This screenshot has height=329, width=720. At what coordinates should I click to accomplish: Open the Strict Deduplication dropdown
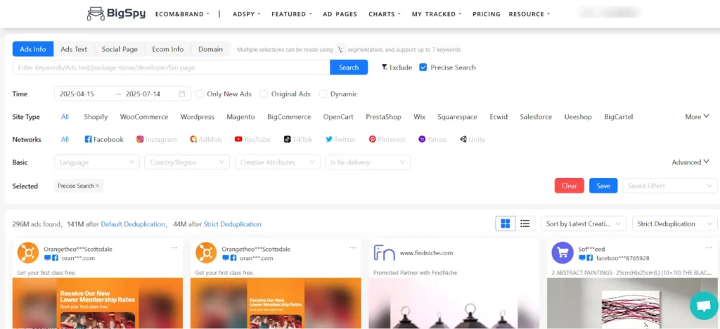tap(674, 224)
